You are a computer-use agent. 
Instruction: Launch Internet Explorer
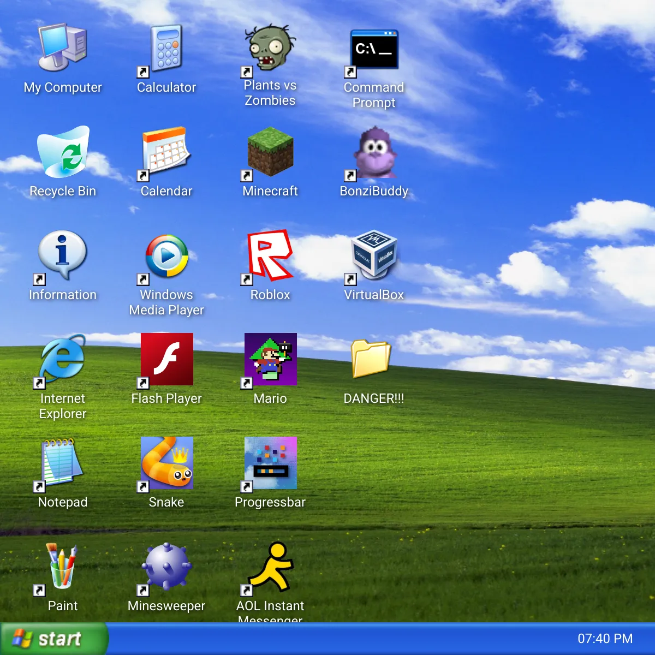click(62, 360)
